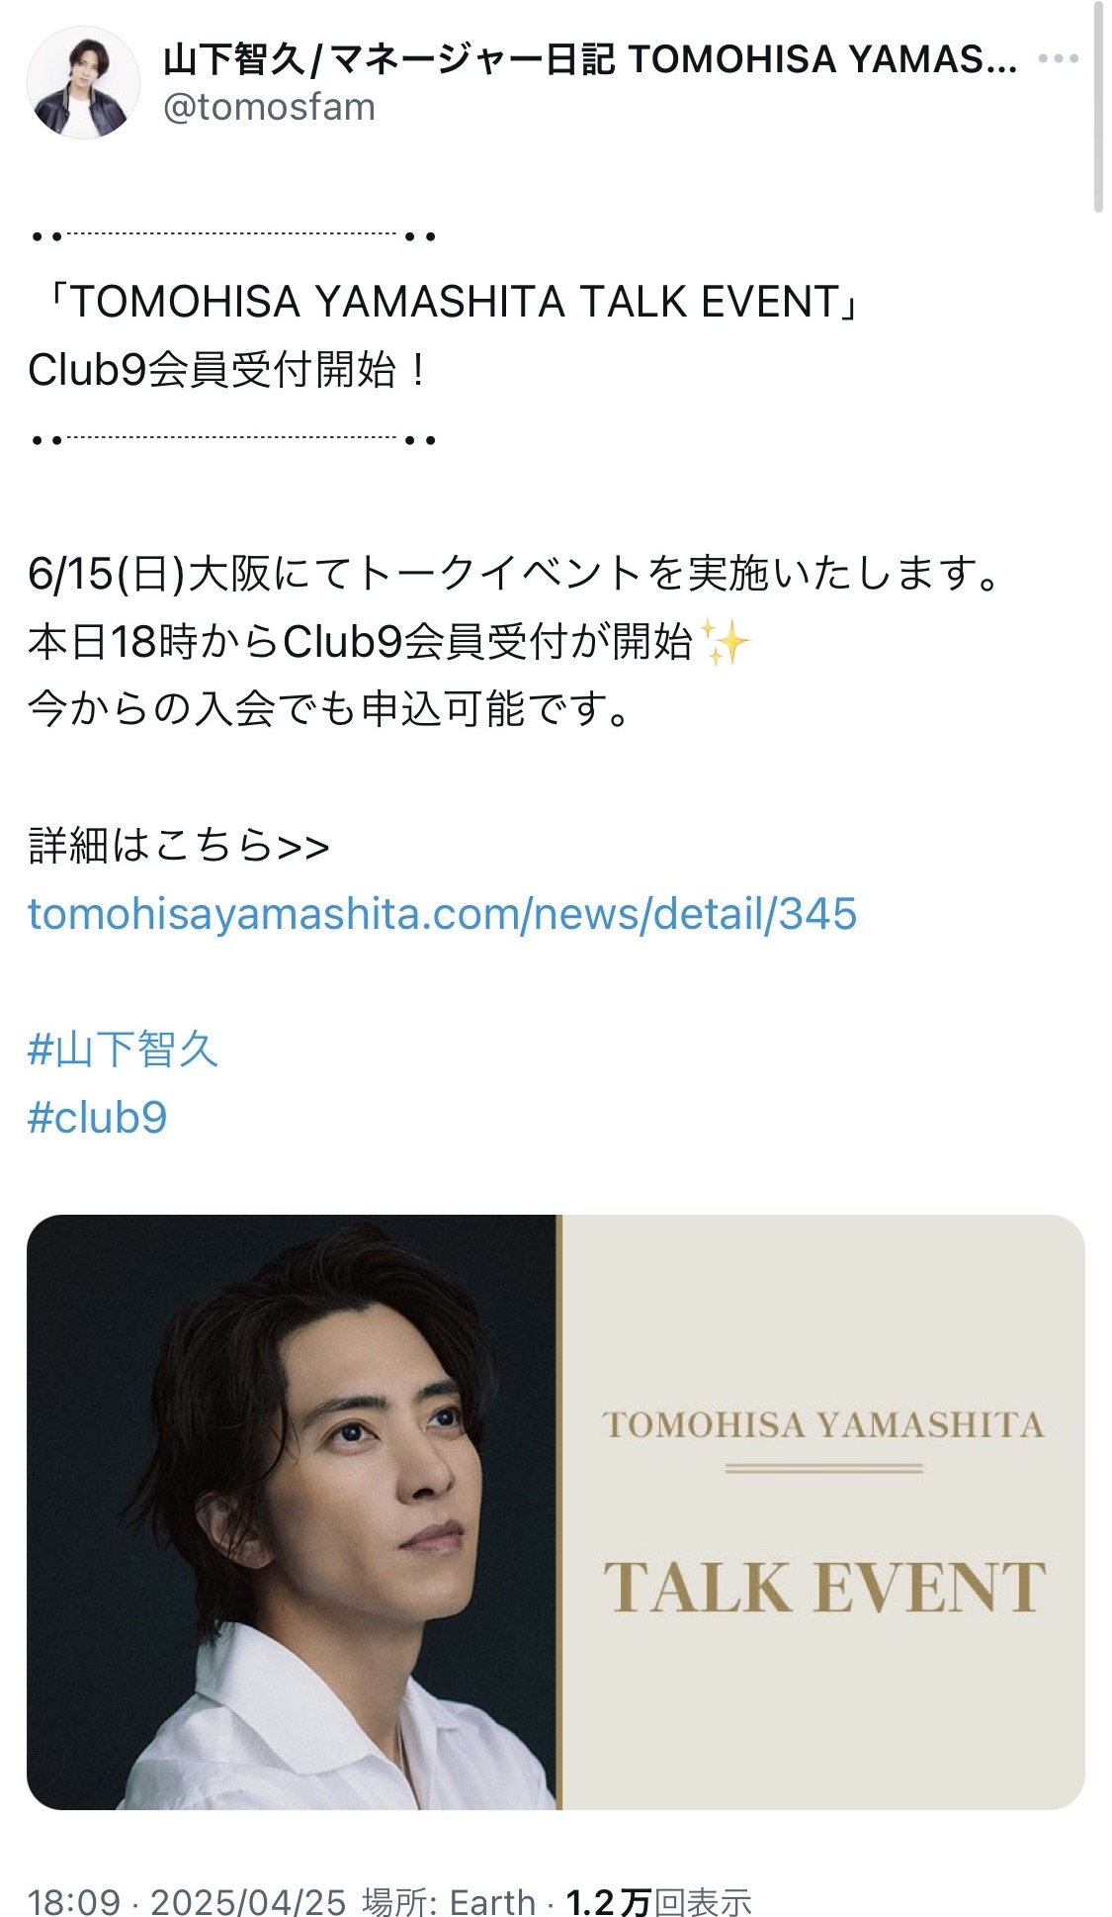Tap the 詳細はこちら>> text
Viewport: 1112px width, 1917px height.
pyautogui.click(x=179, y=846)
